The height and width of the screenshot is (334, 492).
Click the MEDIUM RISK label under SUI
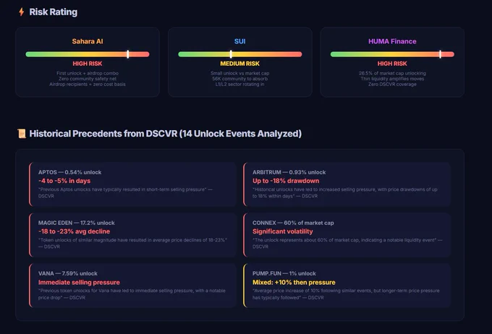239,64
